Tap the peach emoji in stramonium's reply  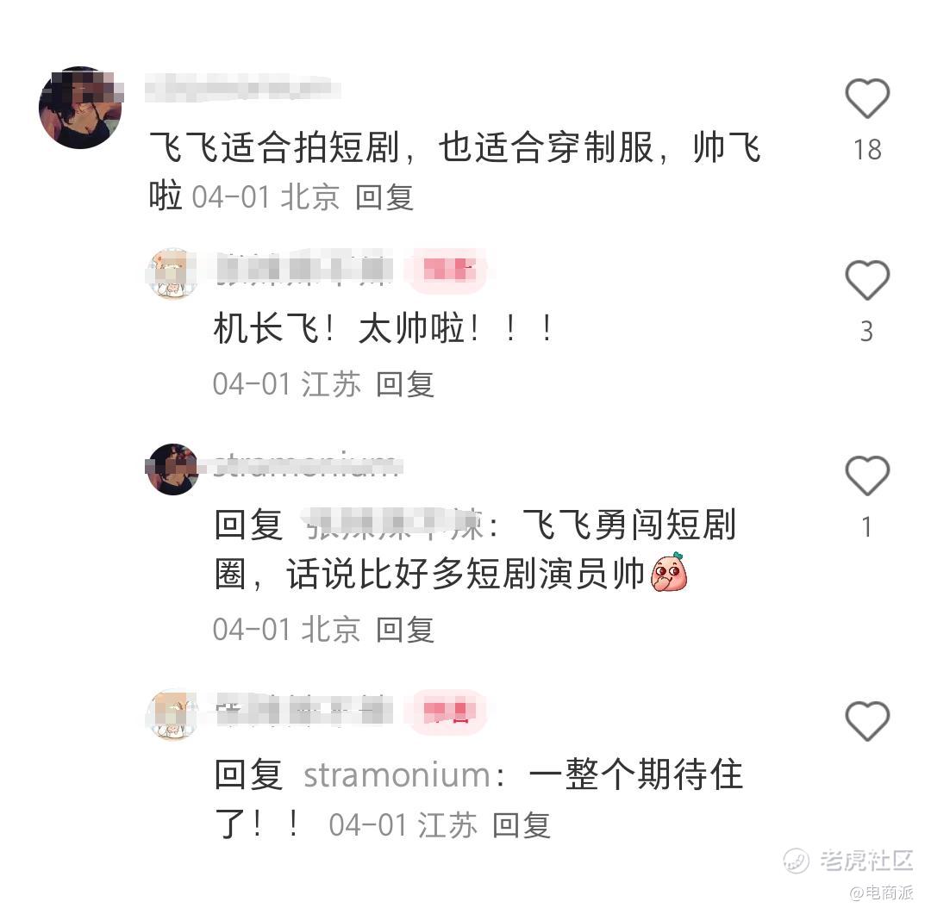(x=669, y=572)
